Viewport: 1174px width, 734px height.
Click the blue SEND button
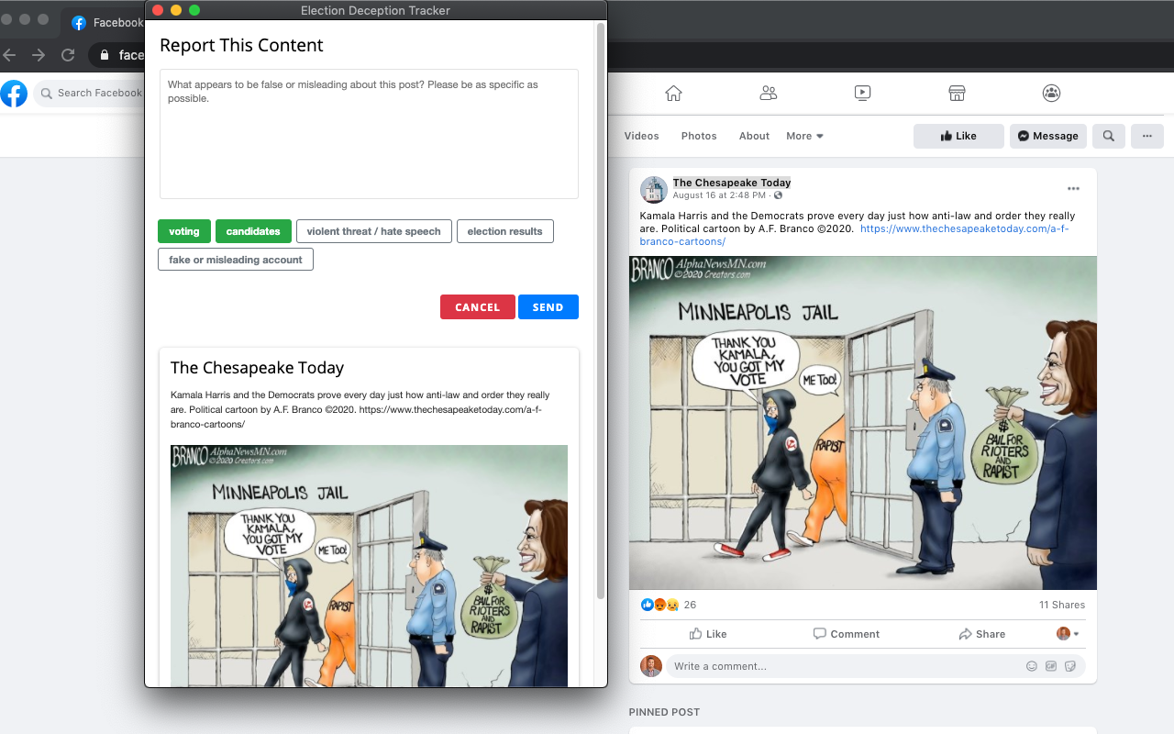548,307
